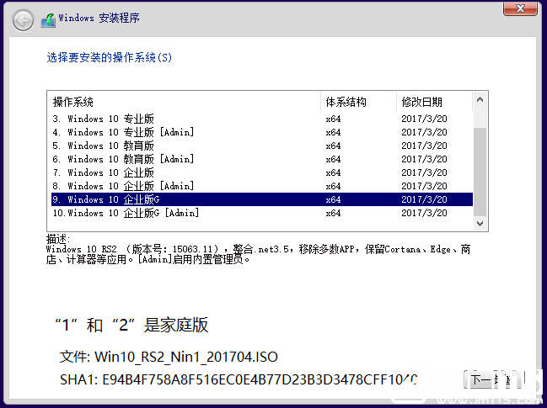Close the Windows setup window
The image size is (547, 408).
pyautogui.click(x=520, y=8)
